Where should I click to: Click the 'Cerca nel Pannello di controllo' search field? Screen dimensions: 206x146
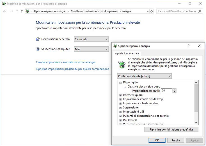179,11
